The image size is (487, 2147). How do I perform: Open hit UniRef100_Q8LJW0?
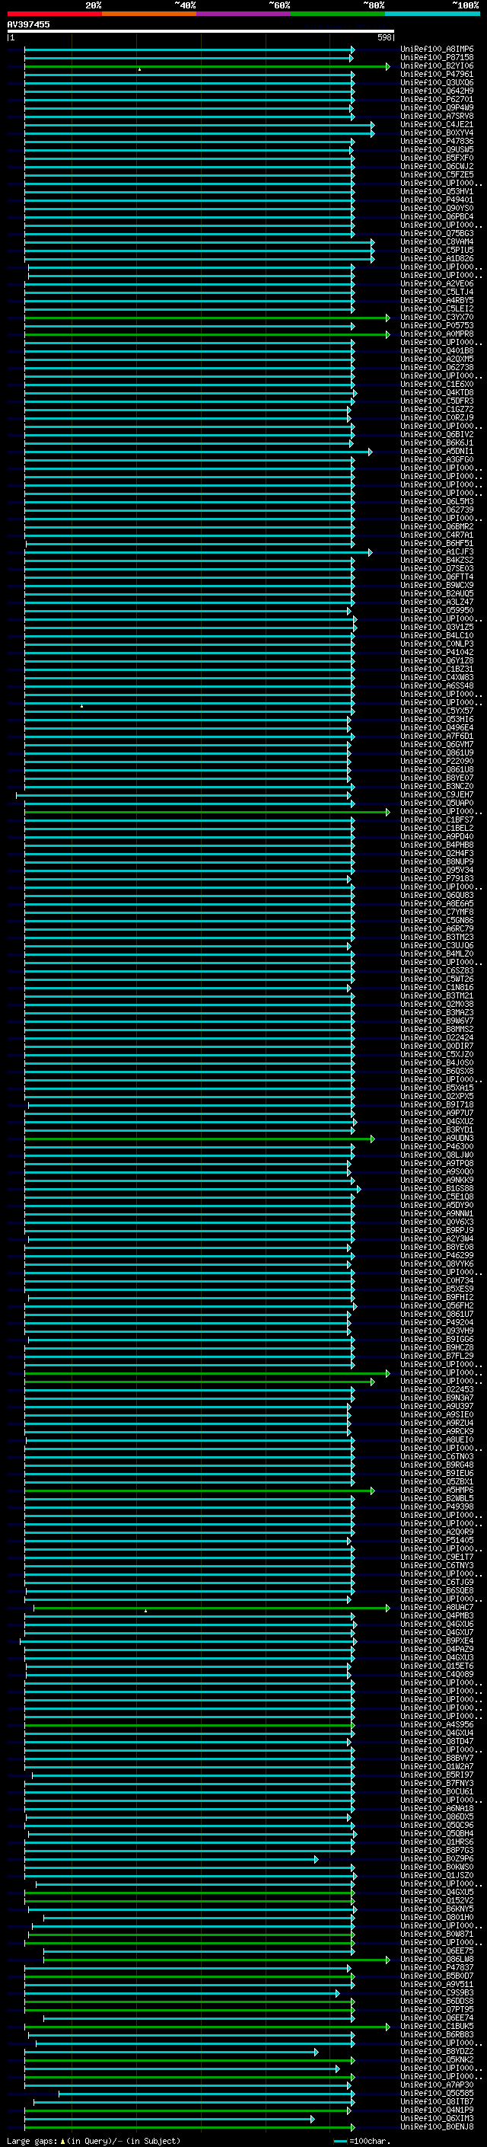click(x=437, y=1155)
